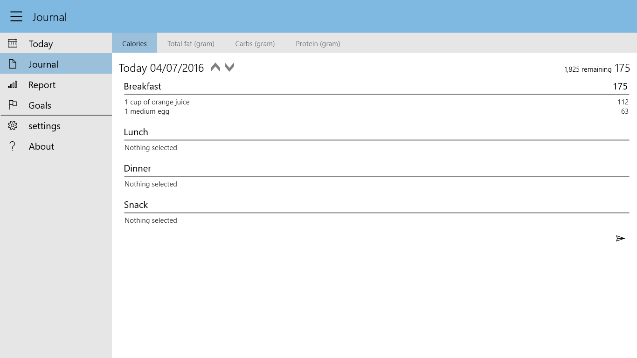Viewport: 637px width, 358px height.
Task: Open the Protein (gram) tab
Action: [x=318, y=43]
